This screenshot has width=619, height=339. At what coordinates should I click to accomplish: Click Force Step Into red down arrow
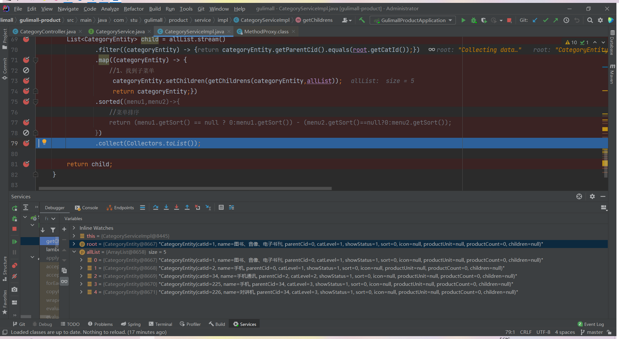point(177,208)
